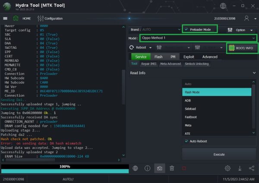This screenshot has width=259, height=183.
Task: Click the date and time in status bar
Action: coord(239,179)
